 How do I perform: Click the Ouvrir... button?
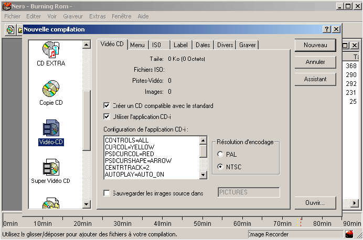pyautogui.click(x=315, y=203)
